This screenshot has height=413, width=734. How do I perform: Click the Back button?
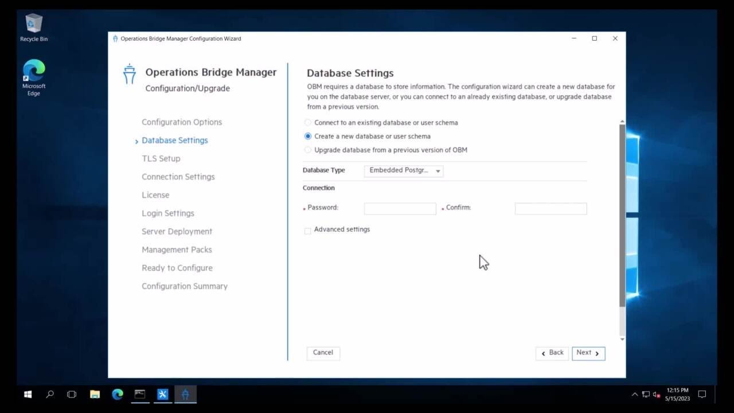[x=552, y=353]
